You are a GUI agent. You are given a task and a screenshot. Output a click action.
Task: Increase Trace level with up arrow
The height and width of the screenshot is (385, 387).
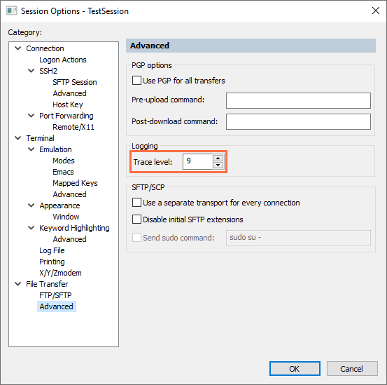[218, 158]
